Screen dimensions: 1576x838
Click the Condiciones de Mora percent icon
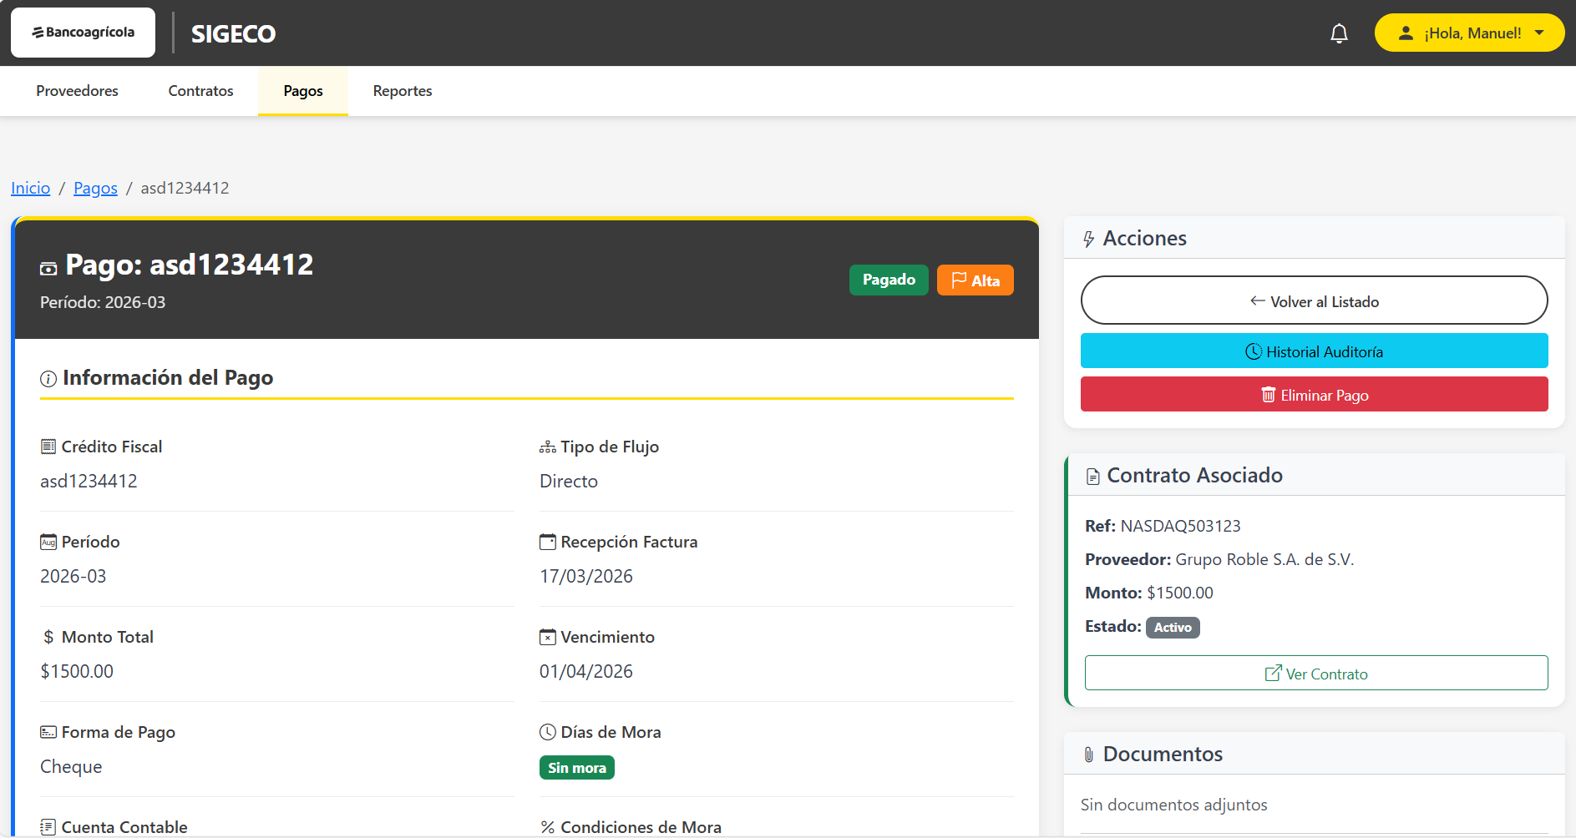tap(548, 827)
